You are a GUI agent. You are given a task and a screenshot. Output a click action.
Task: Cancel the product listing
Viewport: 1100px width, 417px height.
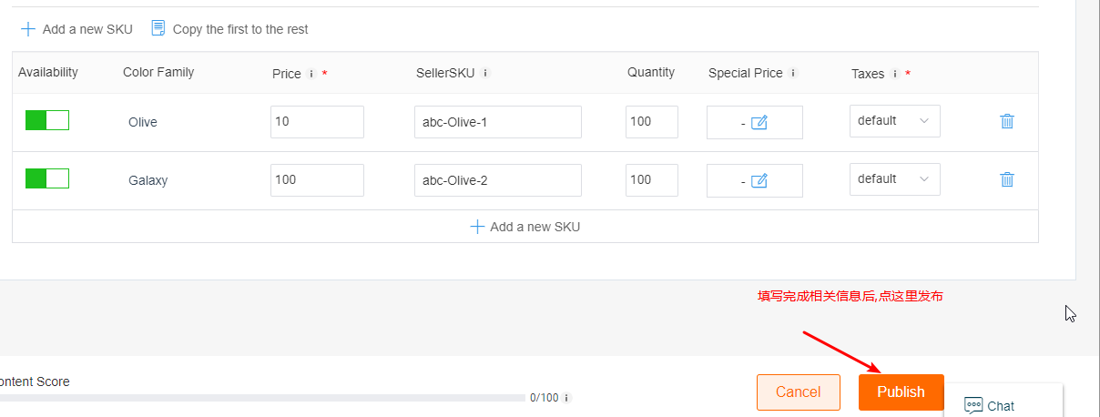click(x=799, y=392)
